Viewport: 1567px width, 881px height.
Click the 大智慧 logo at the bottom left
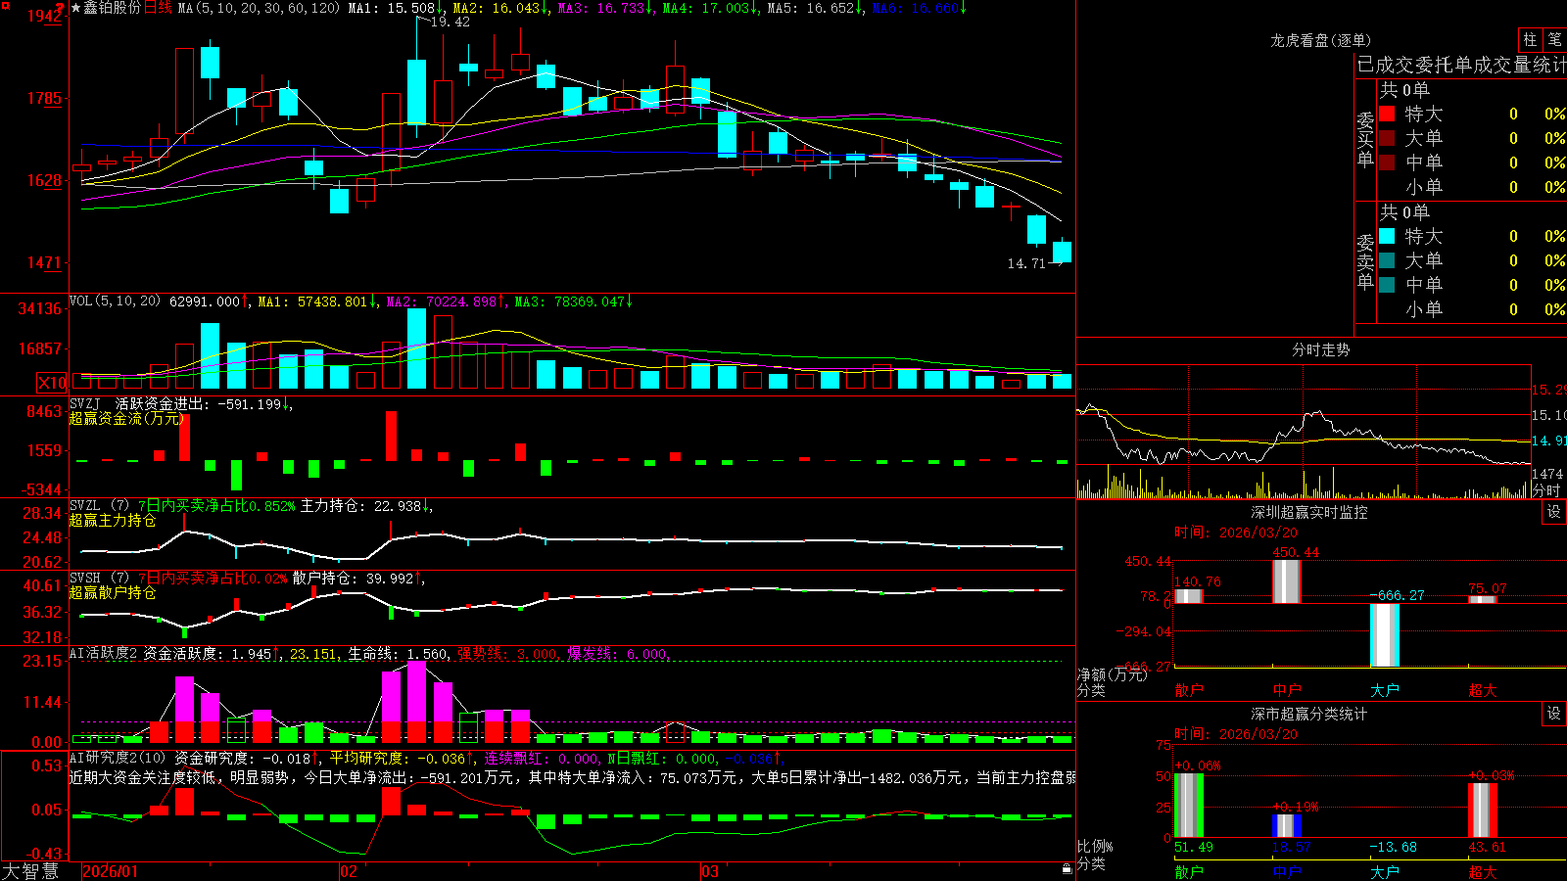pos(30,871)
